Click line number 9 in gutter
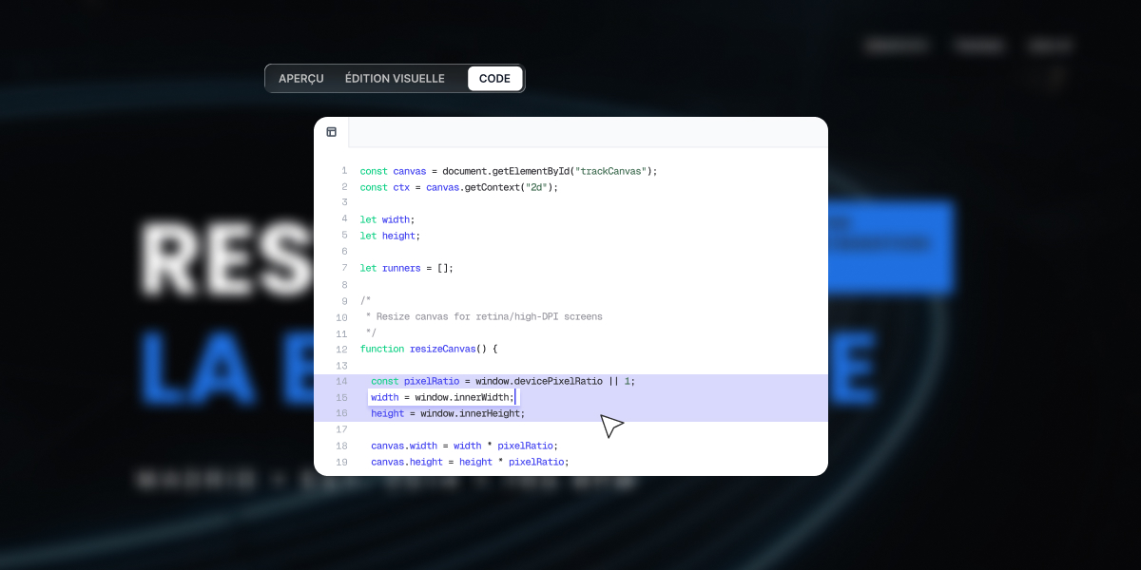Screen dimensions: 1141x570 (343, 301)
